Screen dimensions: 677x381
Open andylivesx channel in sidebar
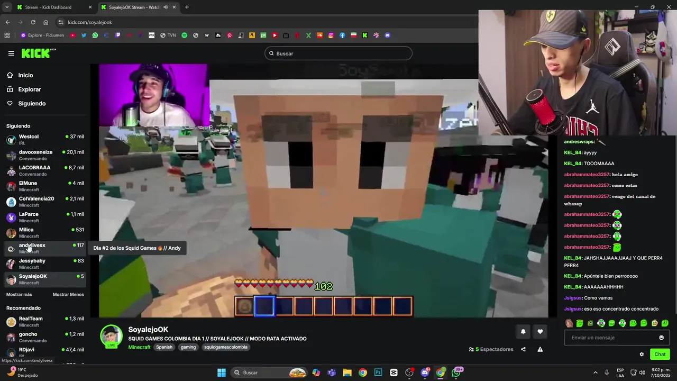[45, 248]
